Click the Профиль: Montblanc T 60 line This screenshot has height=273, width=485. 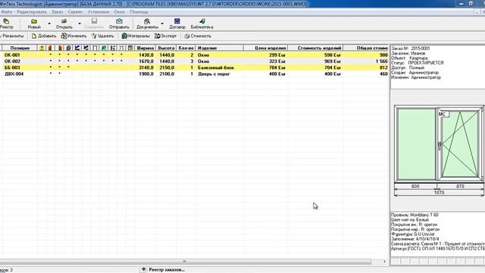point(415,215)
